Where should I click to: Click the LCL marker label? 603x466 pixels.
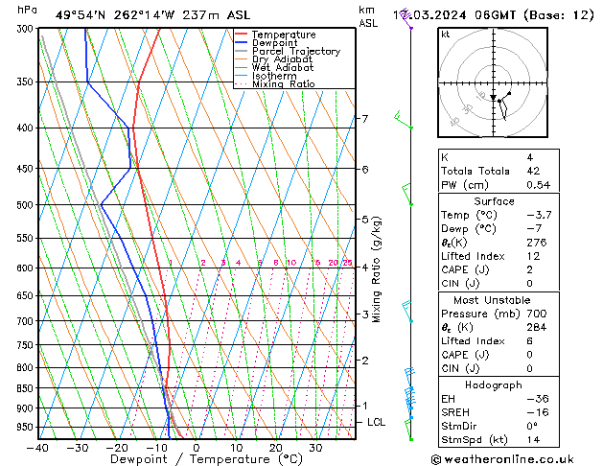377,422
